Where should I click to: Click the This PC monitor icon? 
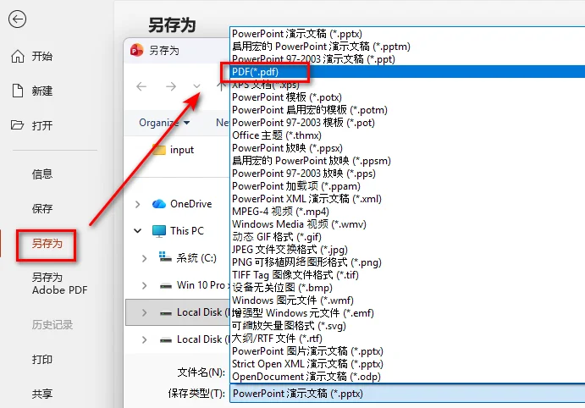pyautogui.click(x=159, y=231)
